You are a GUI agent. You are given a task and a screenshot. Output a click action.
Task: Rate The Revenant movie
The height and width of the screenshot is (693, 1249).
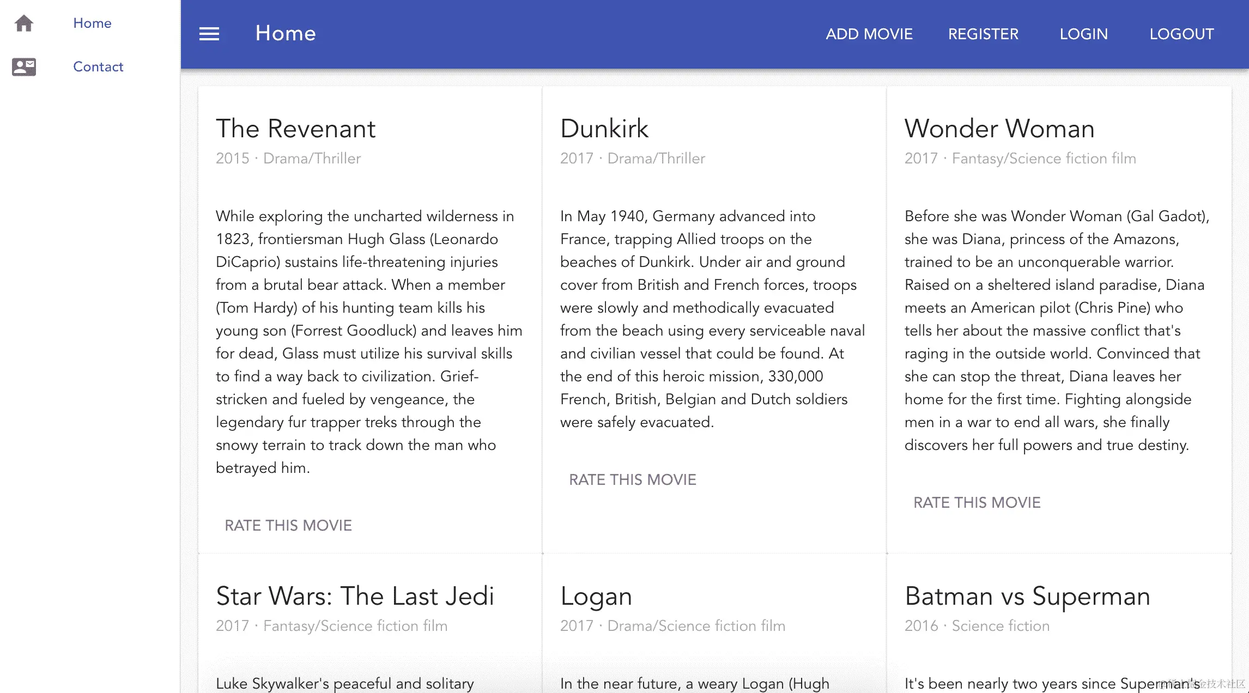(288, 525)
